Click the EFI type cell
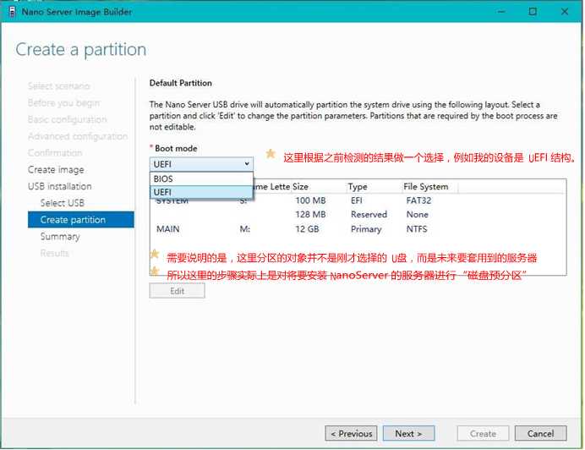The height and width of the screenshot is (450, 585). tap(356, 200)
